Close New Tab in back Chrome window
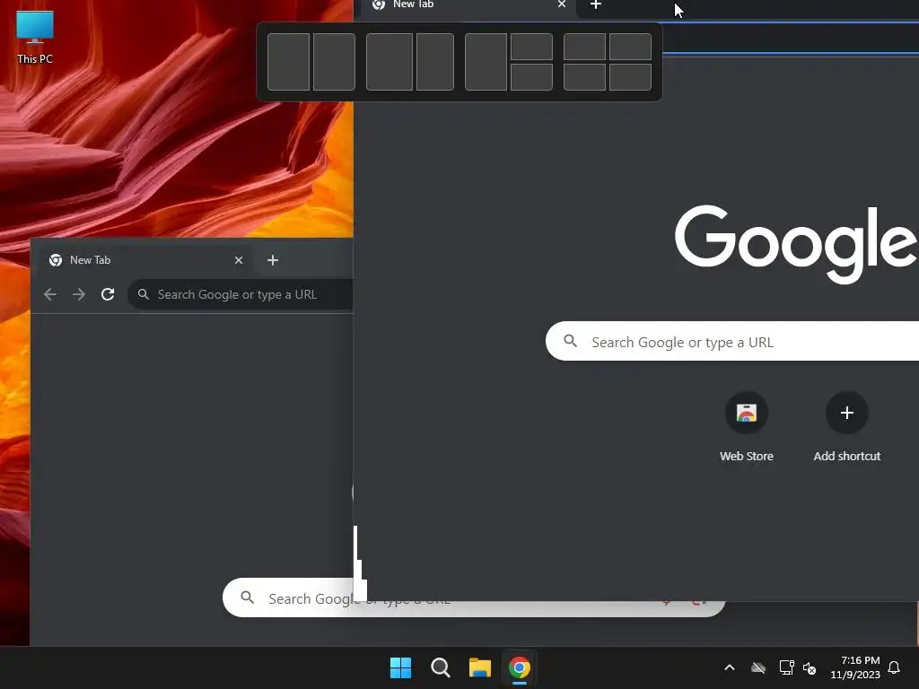919x689 pixels. pos(239,260)
